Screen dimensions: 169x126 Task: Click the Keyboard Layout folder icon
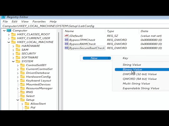tap(22, 81)
